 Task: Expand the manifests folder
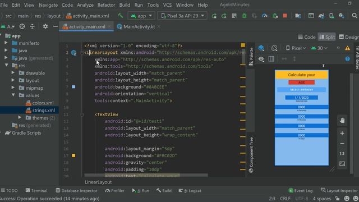coord(6,43)
